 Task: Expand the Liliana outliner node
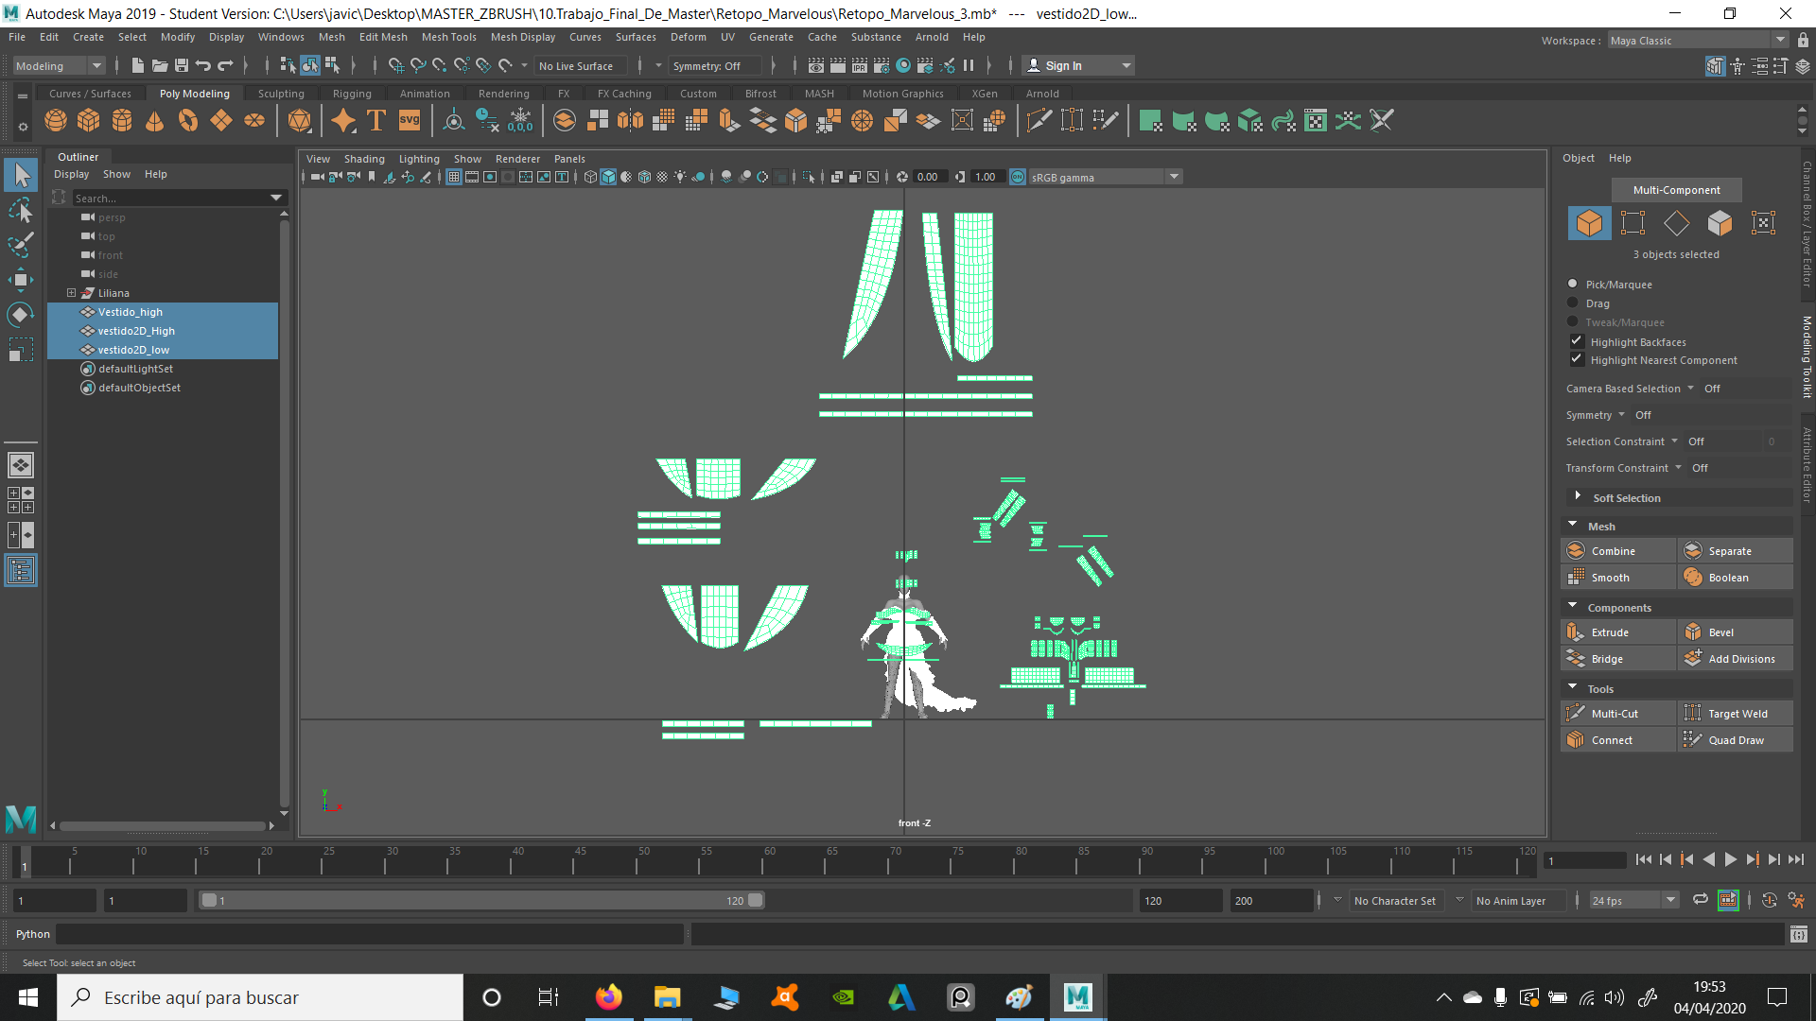pos(71,293)
